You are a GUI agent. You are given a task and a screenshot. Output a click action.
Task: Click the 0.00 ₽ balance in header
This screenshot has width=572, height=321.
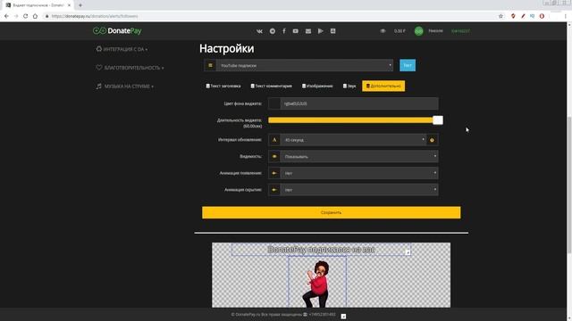400,31
